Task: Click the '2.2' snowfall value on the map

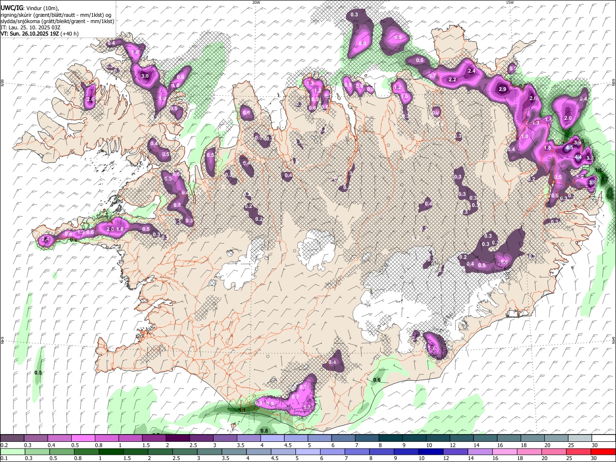Action: point(452,79)
